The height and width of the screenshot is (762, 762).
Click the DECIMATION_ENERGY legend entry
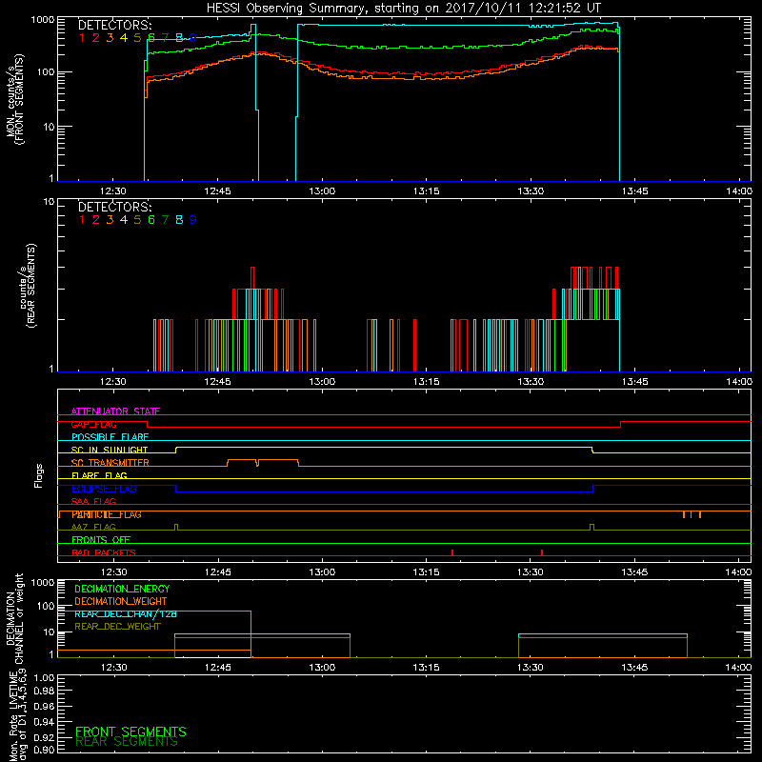(x=122, y=589)
